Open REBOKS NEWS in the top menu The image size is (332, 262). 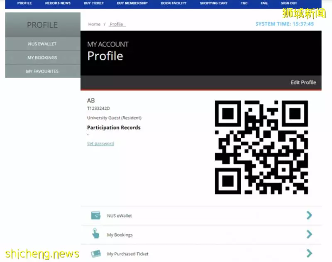pos(58,3)
